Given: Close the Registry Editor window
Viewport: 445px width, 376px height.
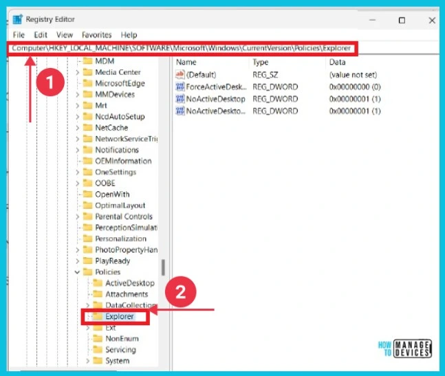Looking at the screenshot, I should (x=432, y=21).
